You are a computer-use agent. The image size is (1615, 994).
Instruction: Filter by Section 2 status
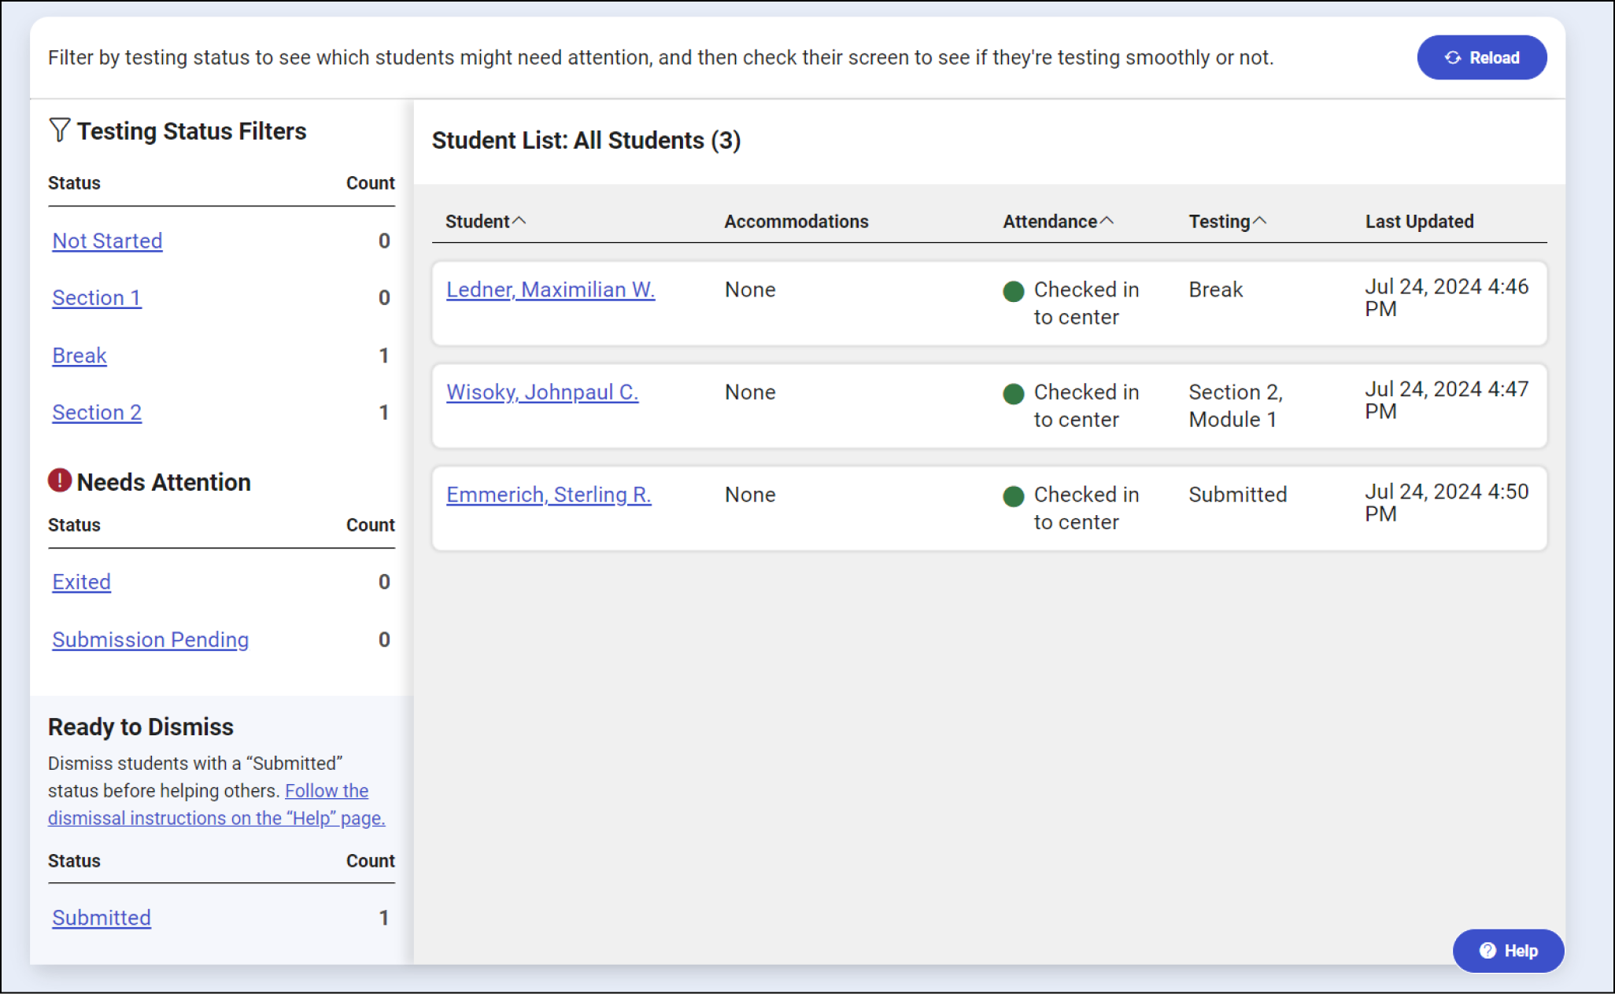click(97, 413)
